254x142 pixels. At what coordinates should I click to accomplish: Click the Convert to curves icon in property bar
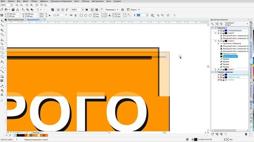(168, 15)
